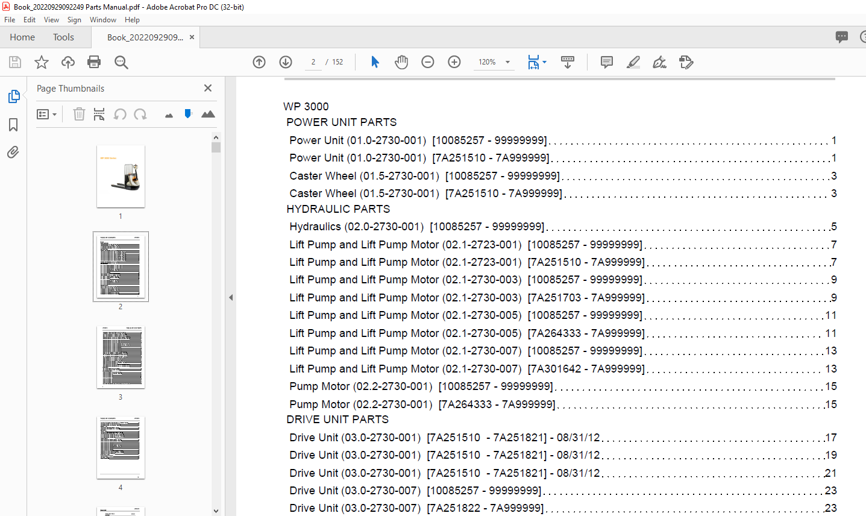The height and width of the screenshot is (516, 866).
Task: Rotate the page counterclockwise
Action: 120,114
